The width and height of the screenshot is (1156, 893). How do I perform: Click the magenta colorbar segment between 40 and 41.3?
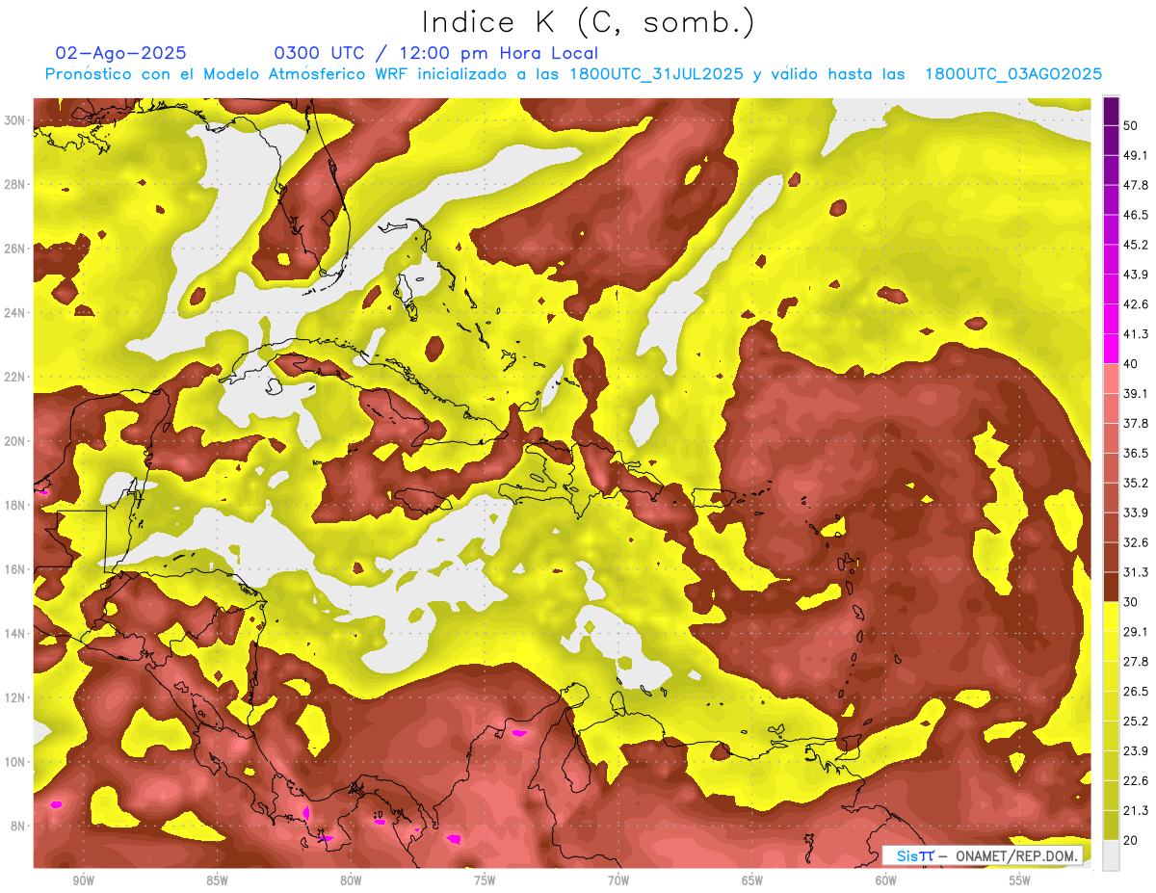[x=1111, y=349]
